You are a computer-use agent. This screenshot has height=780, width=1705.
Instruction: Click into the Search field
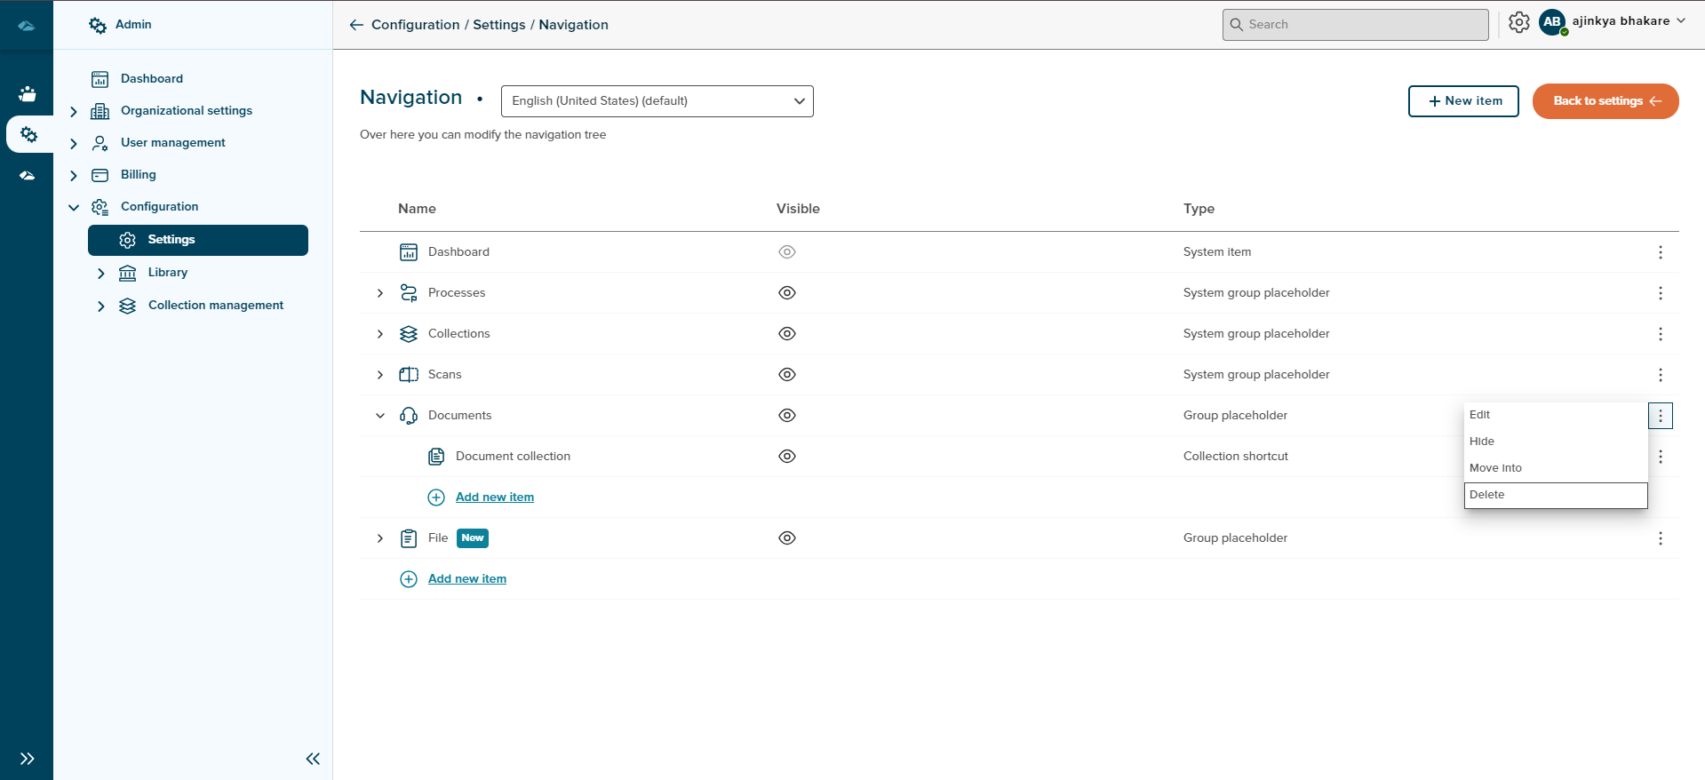tap(1355, 25)
